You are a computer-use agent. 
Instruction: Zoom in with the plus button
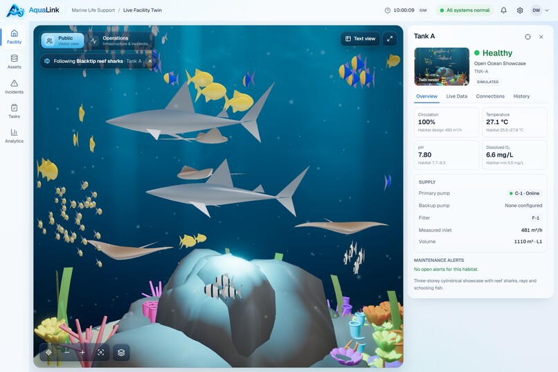(x=82, y=353)
